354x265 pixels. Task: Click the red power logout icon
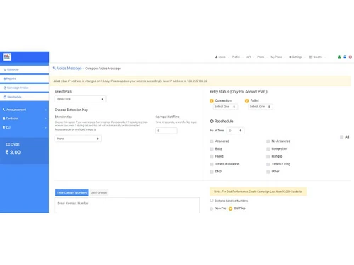[x=350, y=57]
